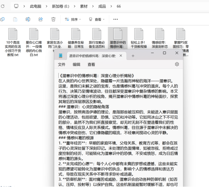Screen dimensions: 209x187
Task: Expand the chevron after 新加卷 (E:)
Action: point(74,6)
